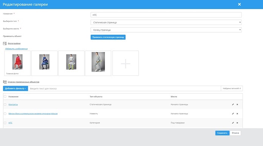Click the bound objects list icon
Screen dimensions: 263x146
(5, 82)
